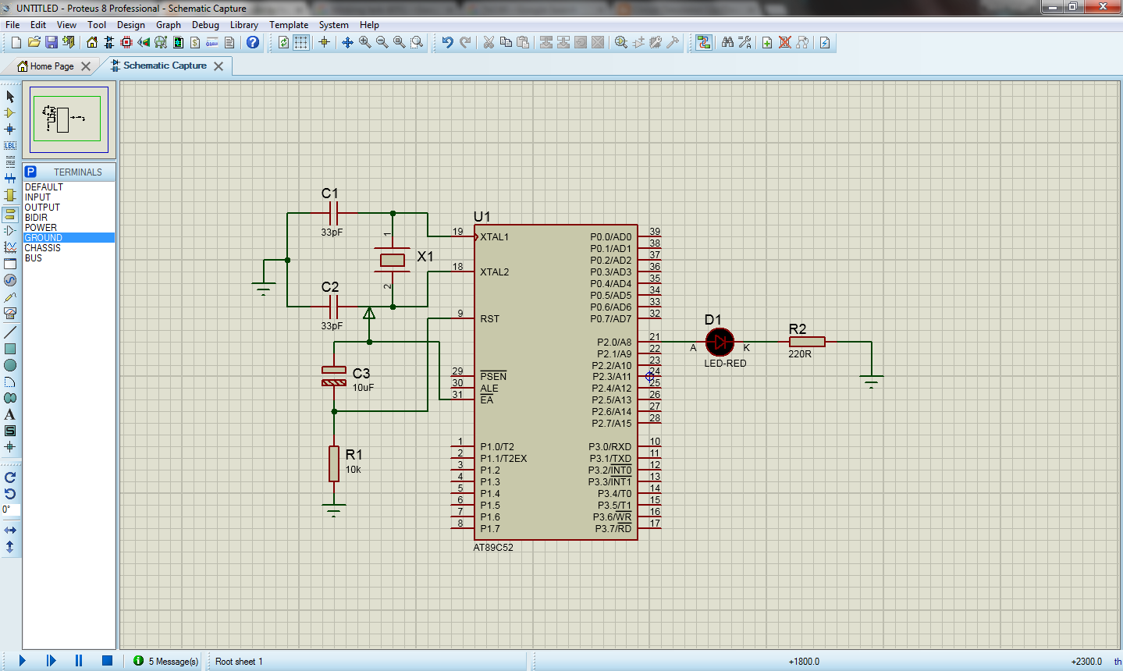1123x671 pixels.
Task: Open the Debug menu
Action: [x=205, y=25]
